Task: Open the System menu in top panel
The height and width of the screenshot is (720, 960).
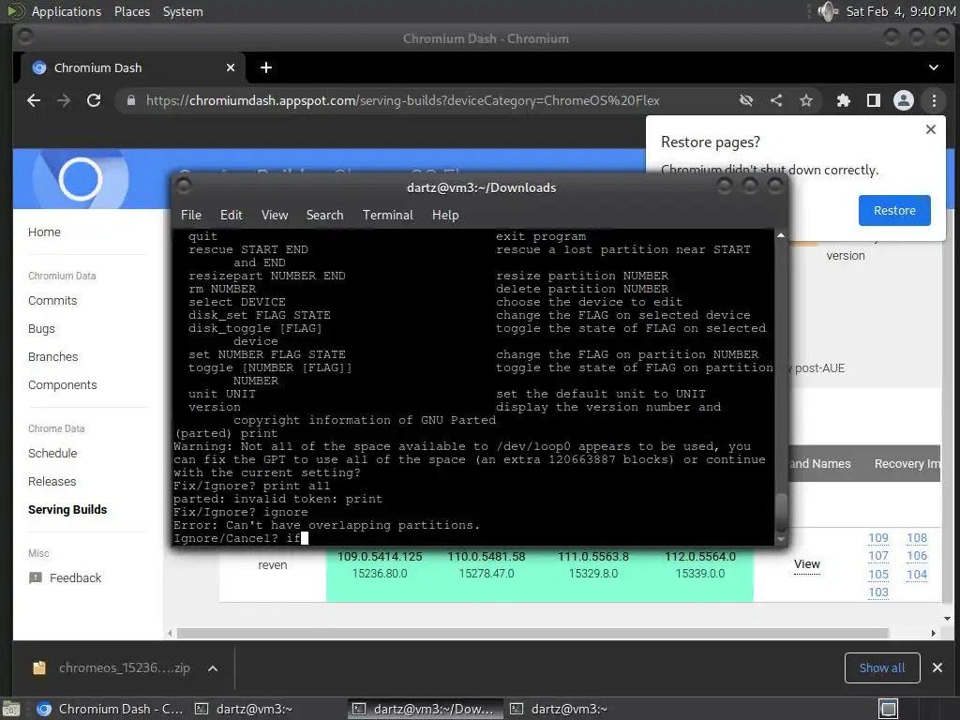Action: click(183, 11)
